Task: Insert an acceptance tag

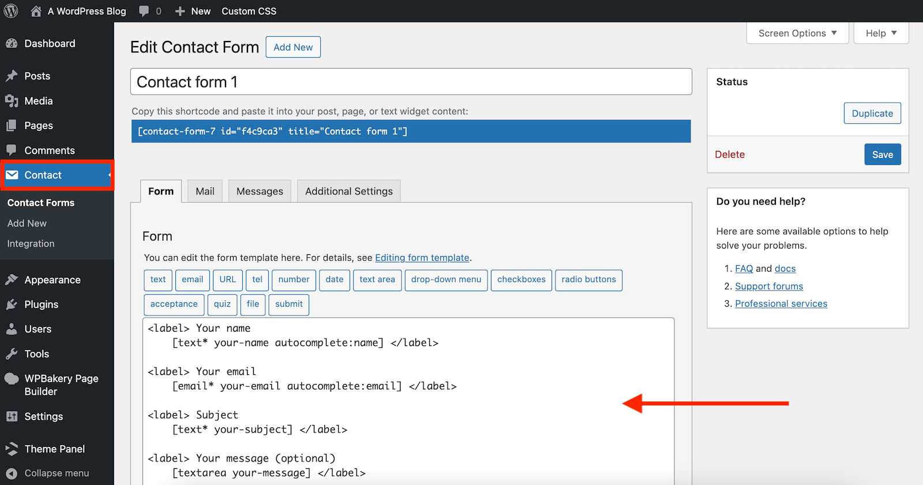Action: pos(174,304)
